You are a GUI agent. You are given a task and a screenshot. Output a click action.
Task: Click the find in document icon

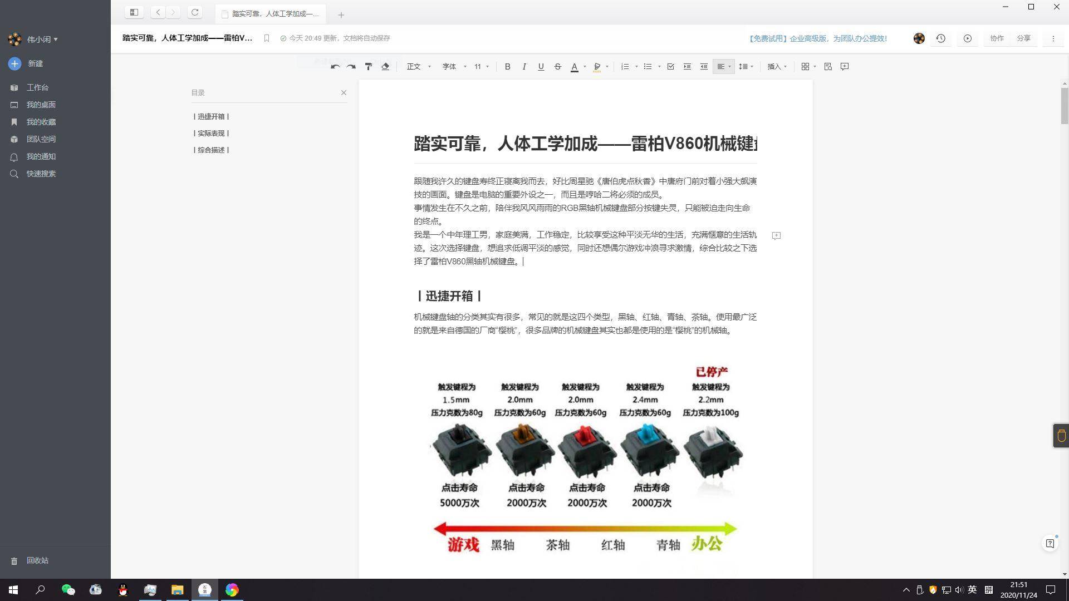click(x=828, y=67)
